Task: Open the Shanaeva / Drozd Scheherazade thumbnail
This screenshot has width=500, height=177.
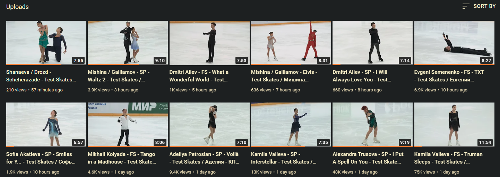Action: click(x=46, y=43)
